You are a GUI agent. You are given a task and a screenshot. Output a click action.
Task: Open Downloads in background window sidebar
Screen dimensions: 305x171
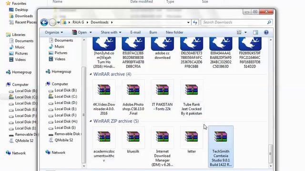(x=21, y=16)
